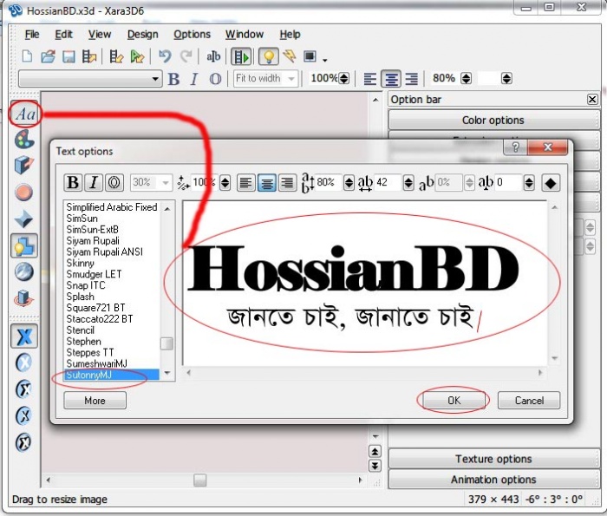Click the Save floppy disk icon
Screen dimensions: 607x516
tap(69, 56)
